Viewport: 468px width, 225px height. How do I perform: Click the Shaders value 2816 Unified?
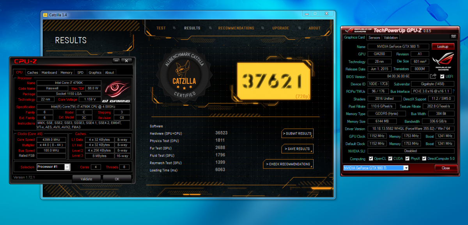(x=384, y=99)
